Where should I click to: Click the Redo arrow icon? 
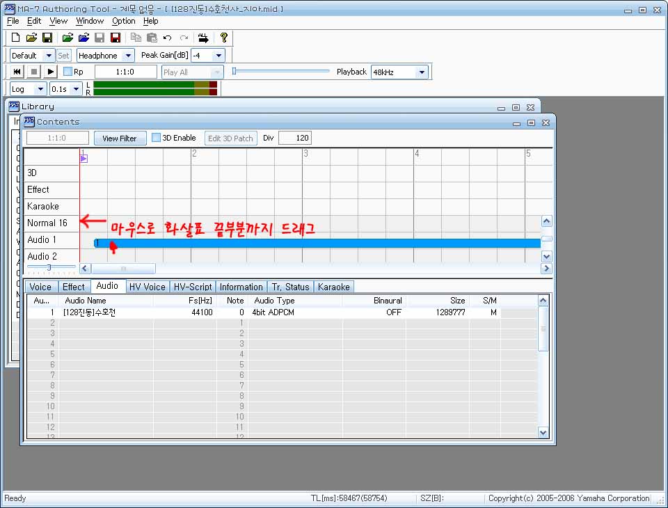184,38
